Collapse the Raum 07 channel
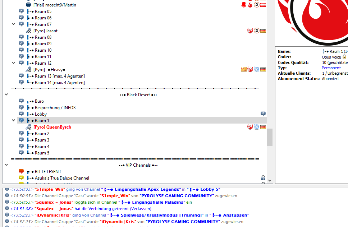This screenshot has height=227, width=348. [x=14, y=24]
